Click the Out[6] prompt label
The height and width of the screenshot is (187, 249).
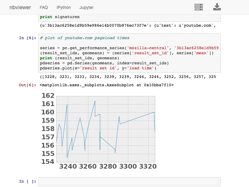pyautogui.click(x=28, y=85)
